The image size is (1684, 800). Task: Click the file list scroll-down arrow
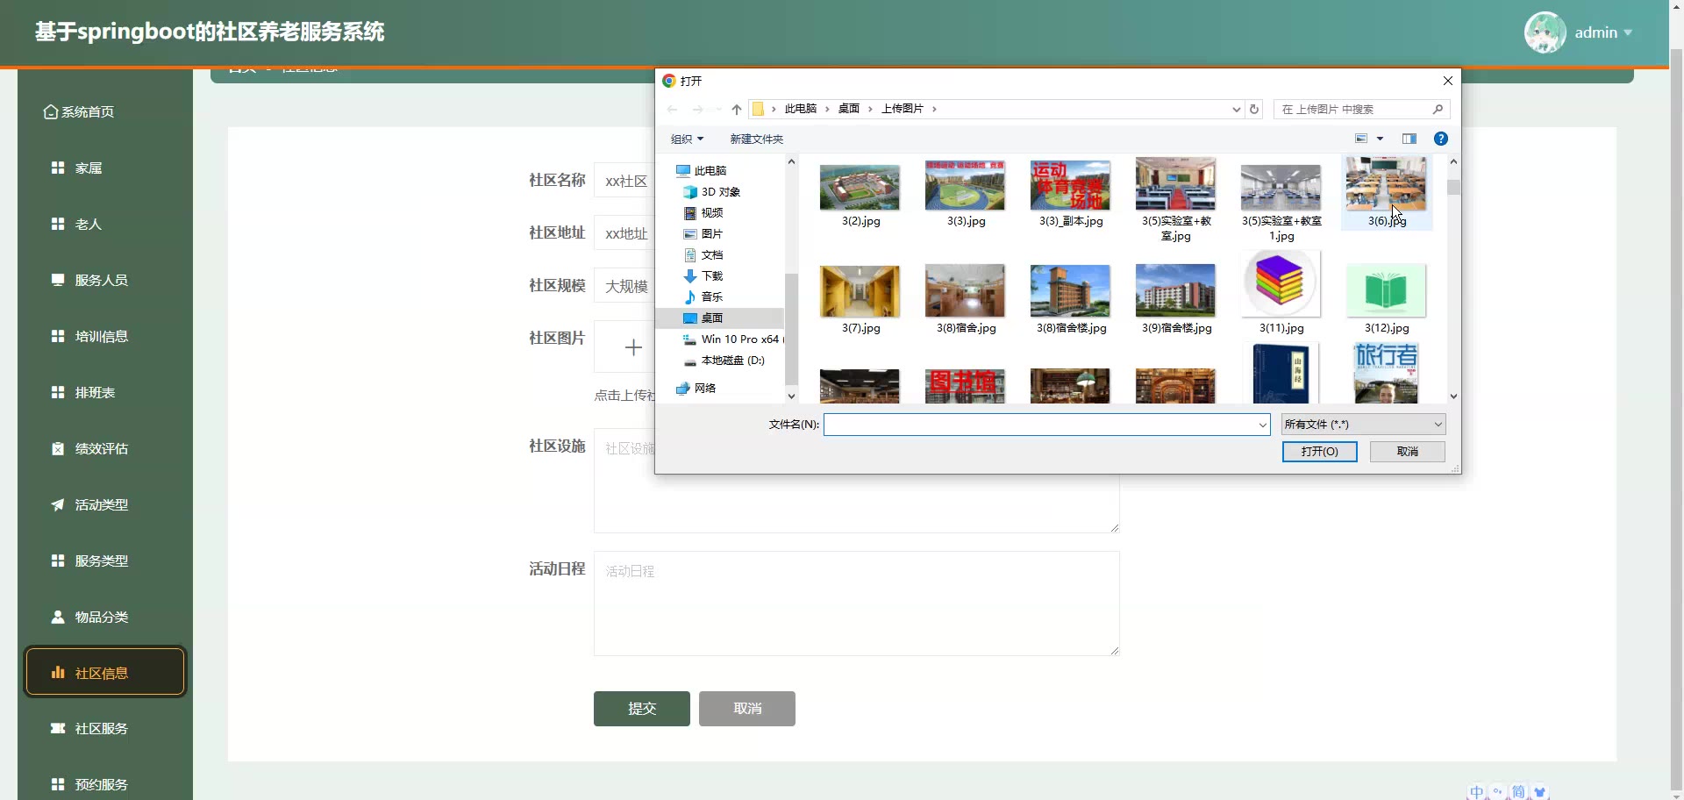click(1453, 396)
